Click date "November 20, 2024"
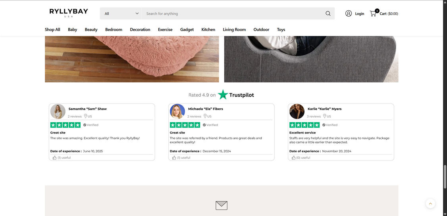Image resolution: width=447 pixels, height=216 pixels. (337, 151)
